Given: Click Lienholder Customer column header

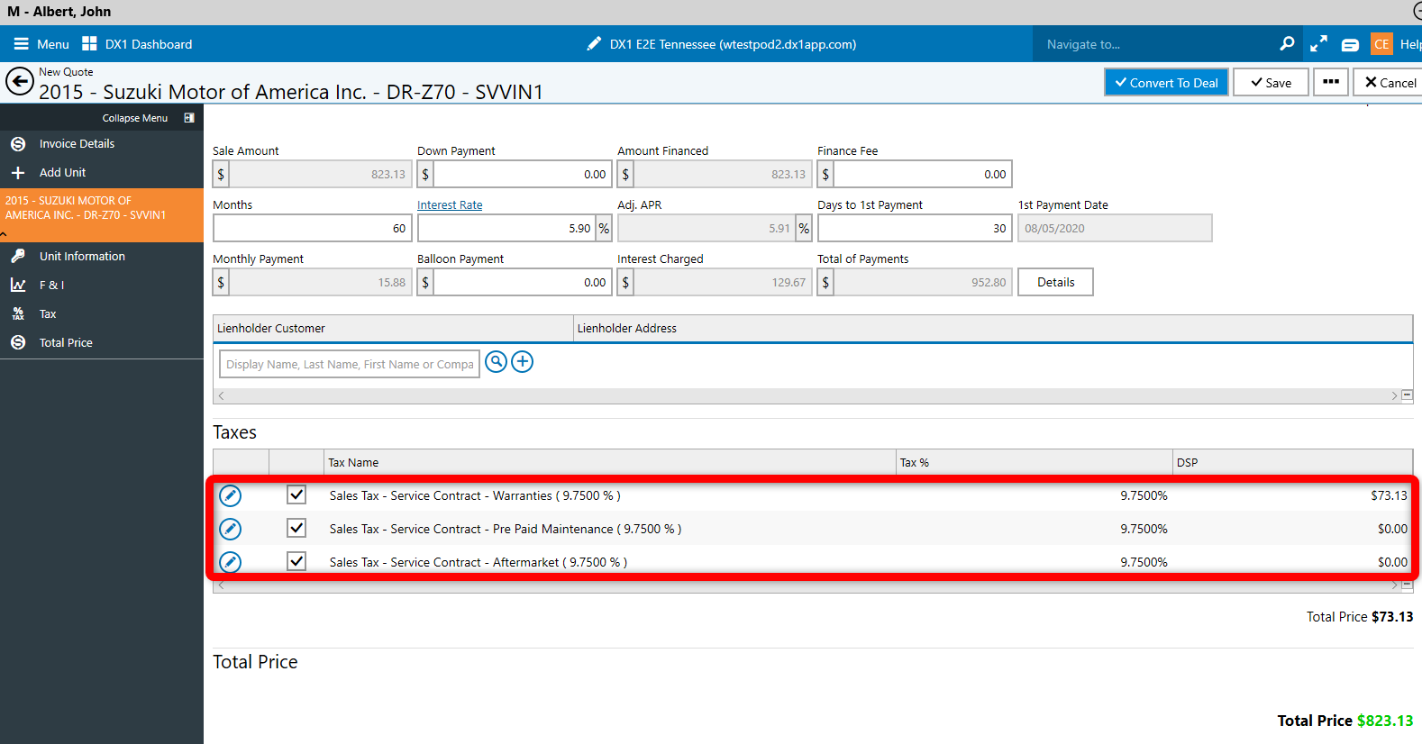Looking at the screenshot, I should 393,328.
